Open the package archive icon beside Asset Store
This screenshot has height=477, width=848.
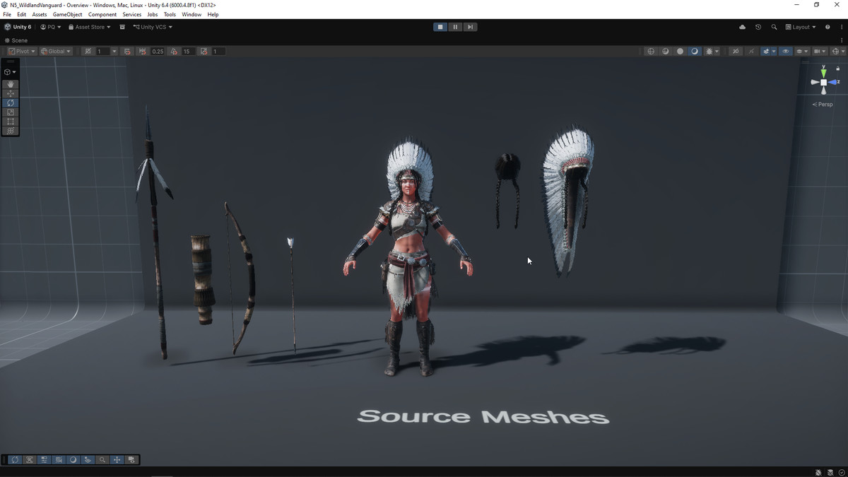point(122,27)
